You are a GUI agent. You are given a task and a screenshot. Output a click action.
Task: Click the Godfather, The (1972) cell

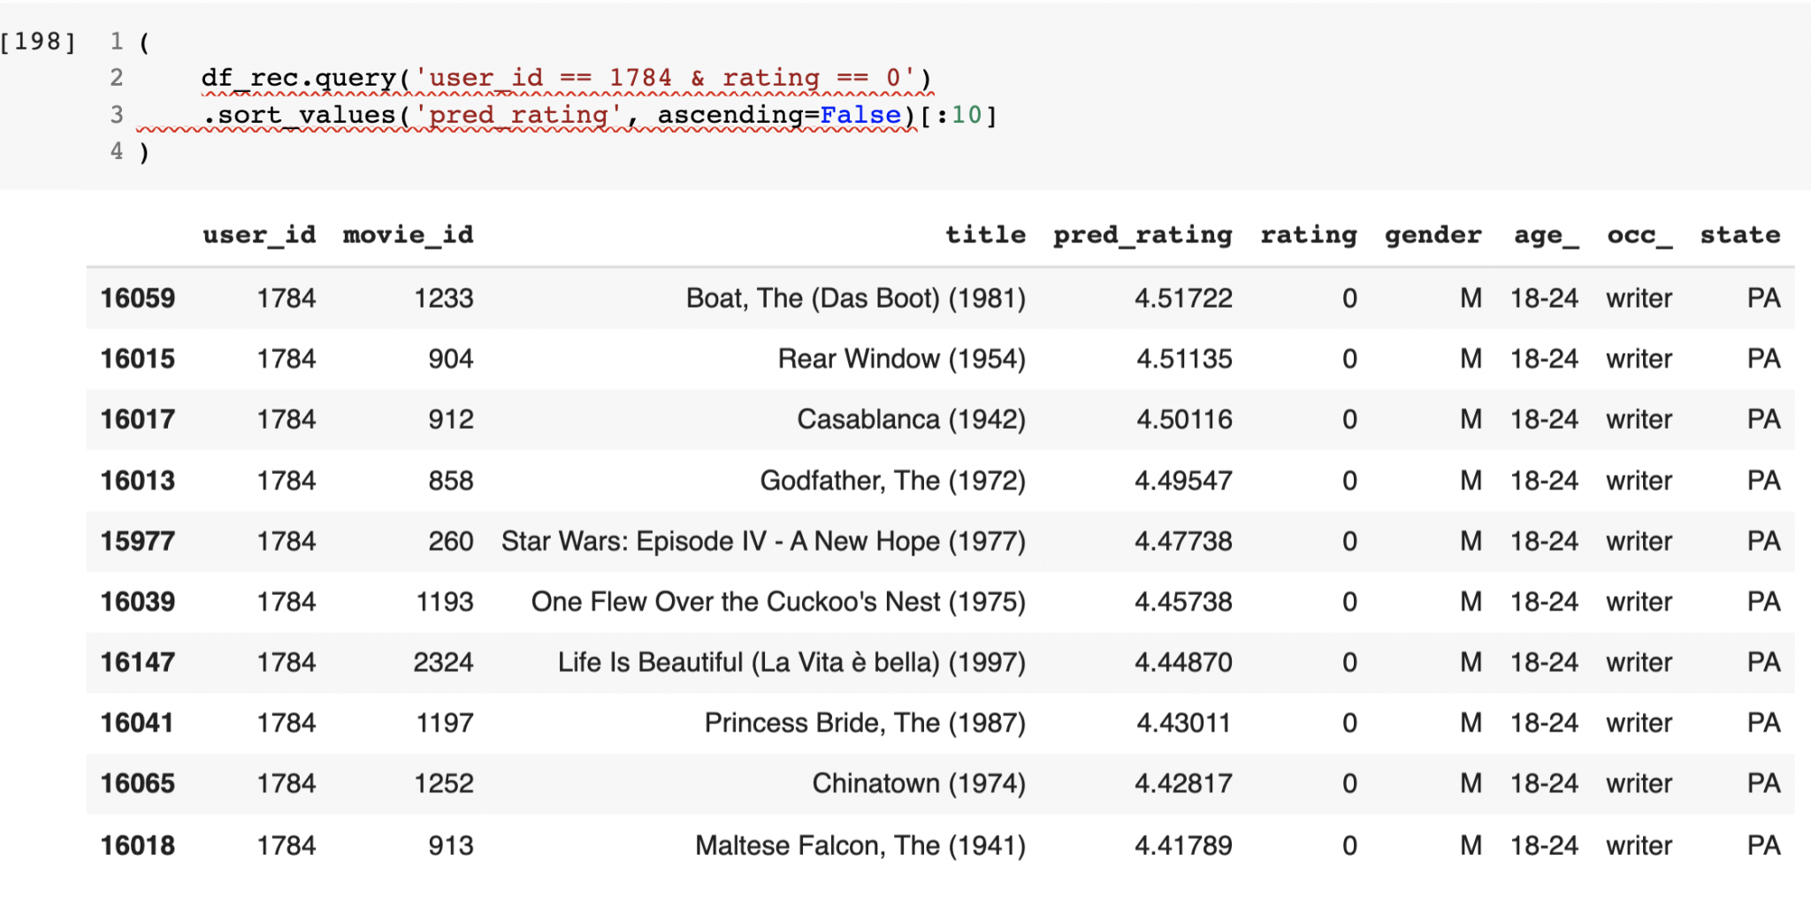(x=892, y=481)
